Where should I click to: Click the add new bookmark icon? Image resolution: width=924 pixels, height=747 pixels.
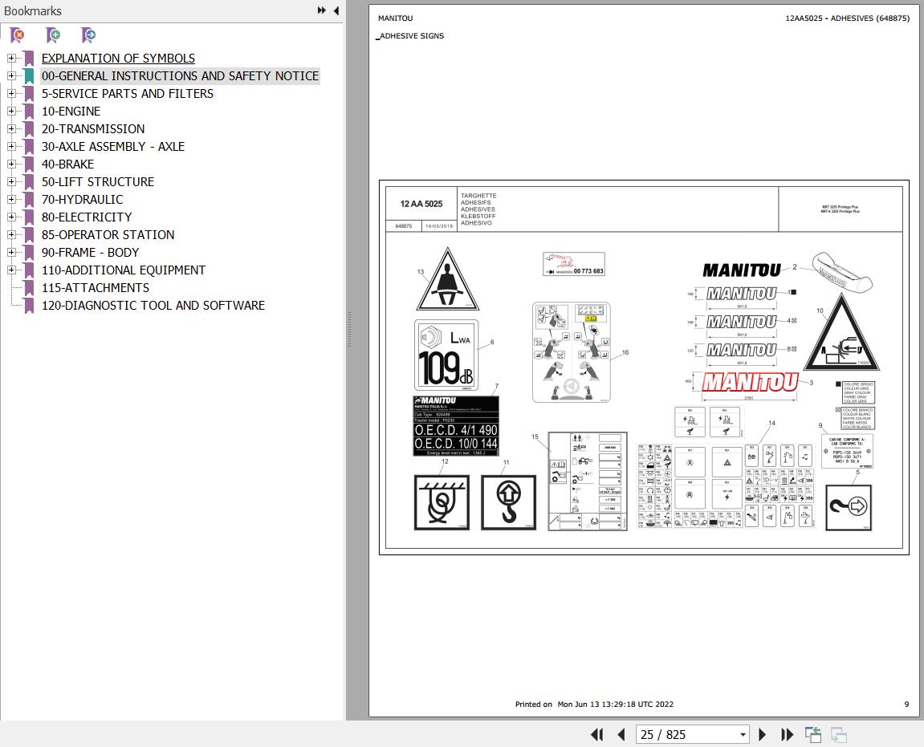[x=53, y=35]
